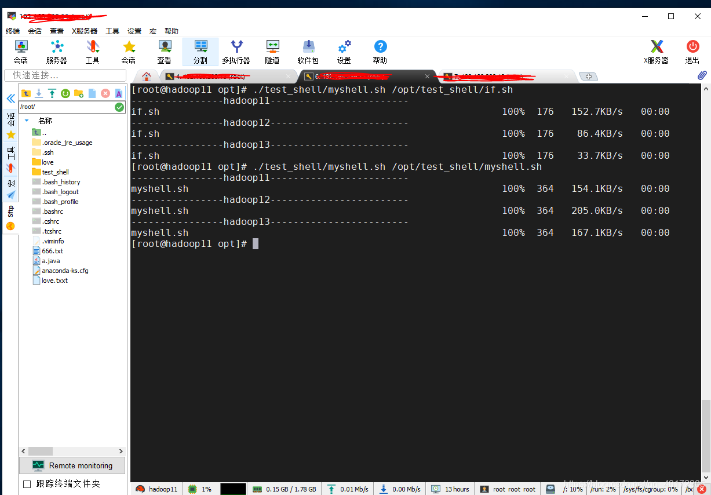711x495 pixels.
Task: Create new file via SFTP toolbar icon
Action: coord(92,93)
